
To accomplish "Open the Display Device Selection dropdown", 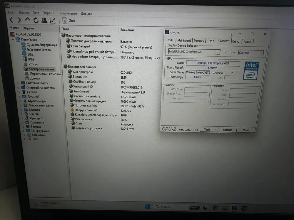I will click(x=218, y=52).
